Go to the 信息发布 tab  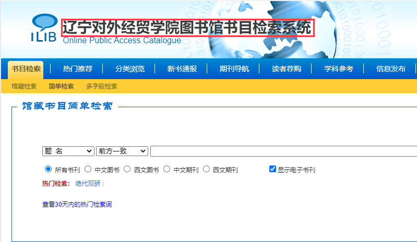[x=391, y=69]
